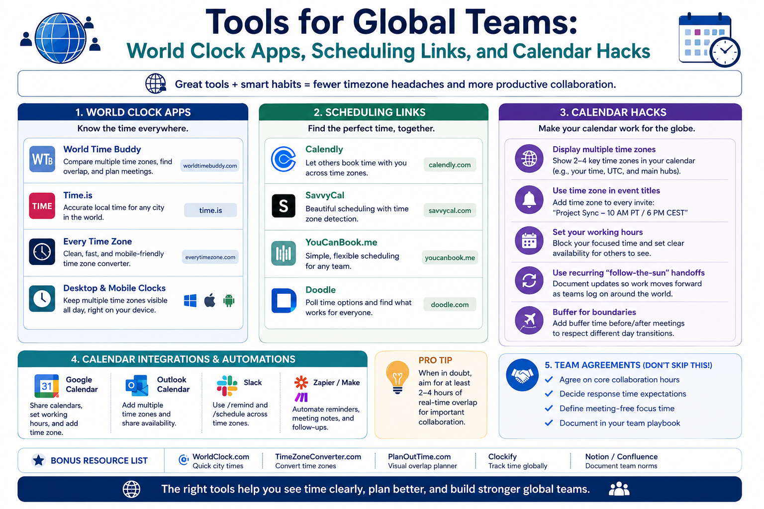
Task: Click the Android robot icon
Action: [x=229, y=300]
